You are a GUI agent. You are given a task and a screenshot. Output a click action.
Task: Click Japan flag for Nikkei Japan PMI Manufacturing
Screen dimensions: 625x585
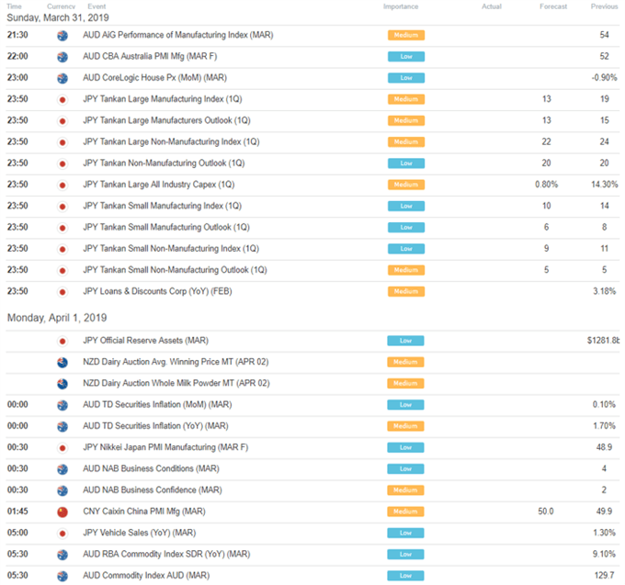pyautogui.click(x=62, y=448)
